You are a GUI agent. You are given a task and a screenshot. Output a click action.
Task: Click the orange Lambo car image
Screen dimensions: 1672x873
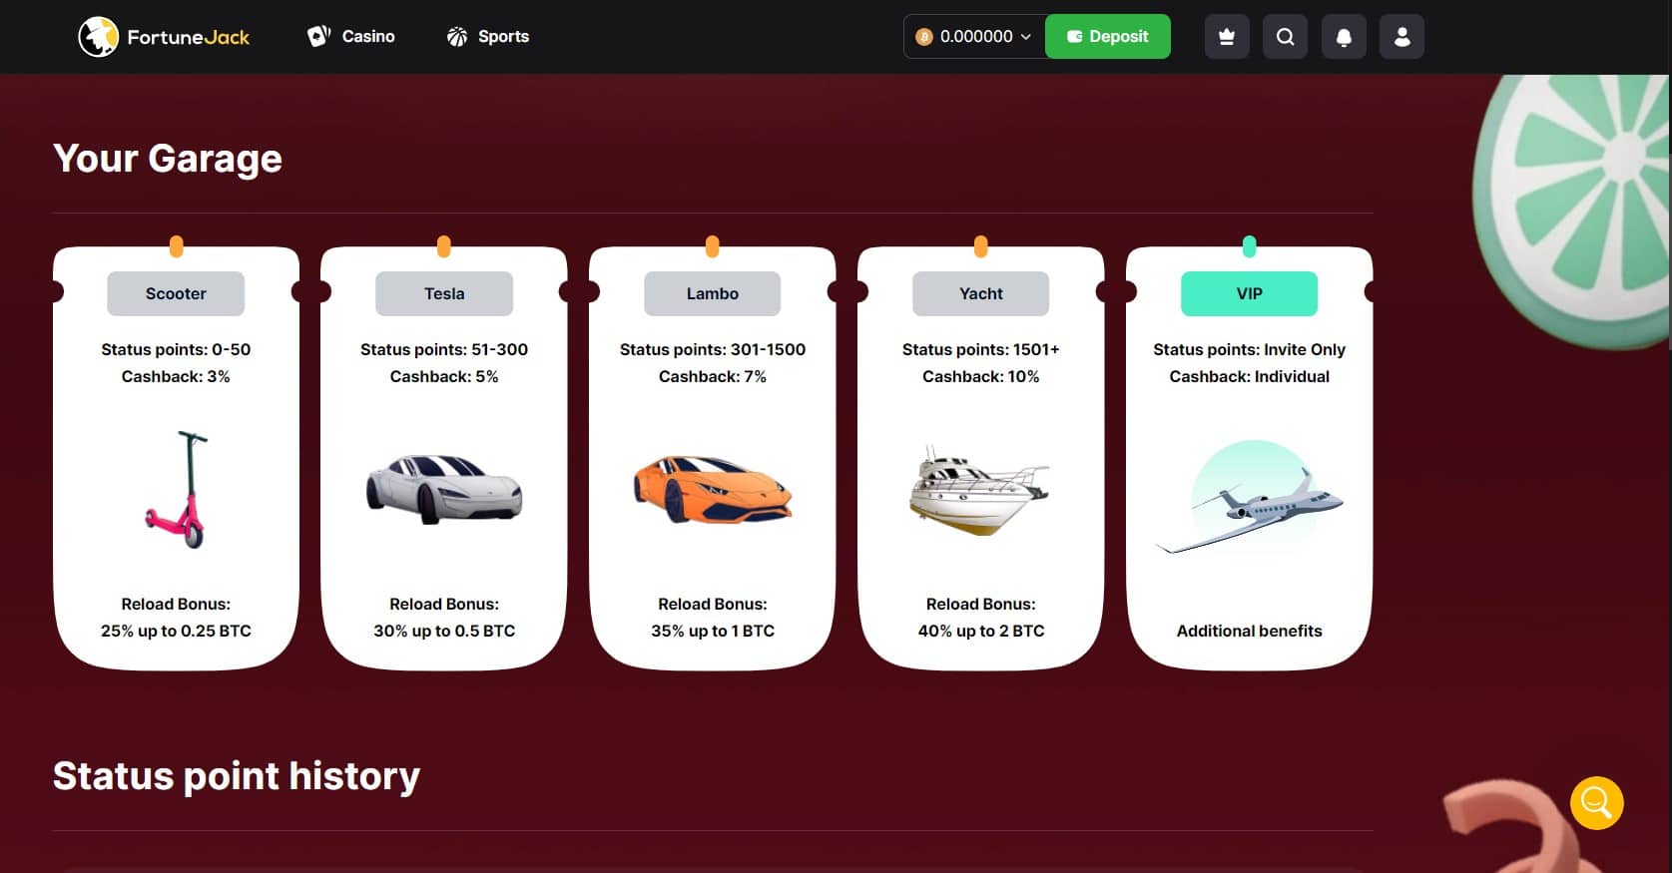click(x=712, y=489)
